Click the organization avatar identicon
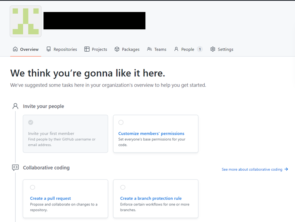295x222 pixels. tap(26, 21)
